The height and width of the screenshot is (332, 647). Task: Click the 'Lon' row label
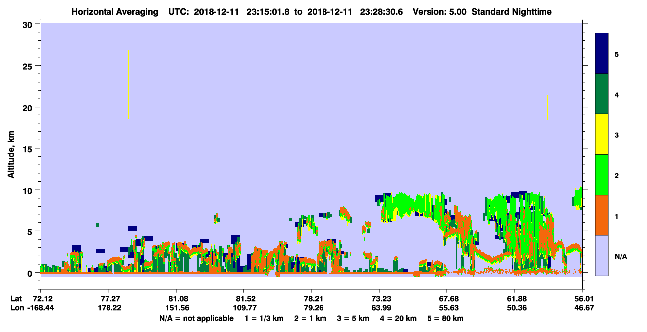pos(16,308)
